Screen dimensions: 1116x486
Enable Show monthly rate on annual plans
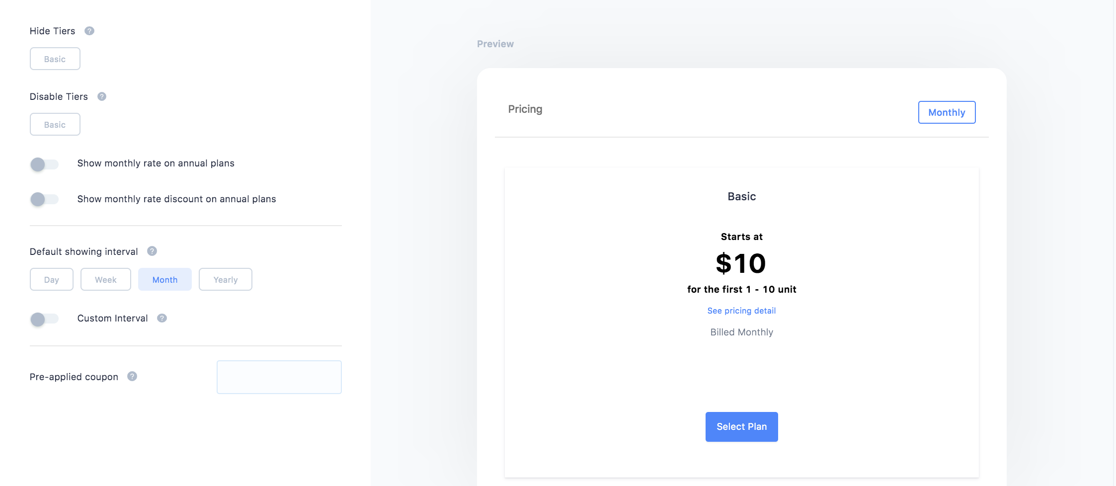(x=44, y=164)
